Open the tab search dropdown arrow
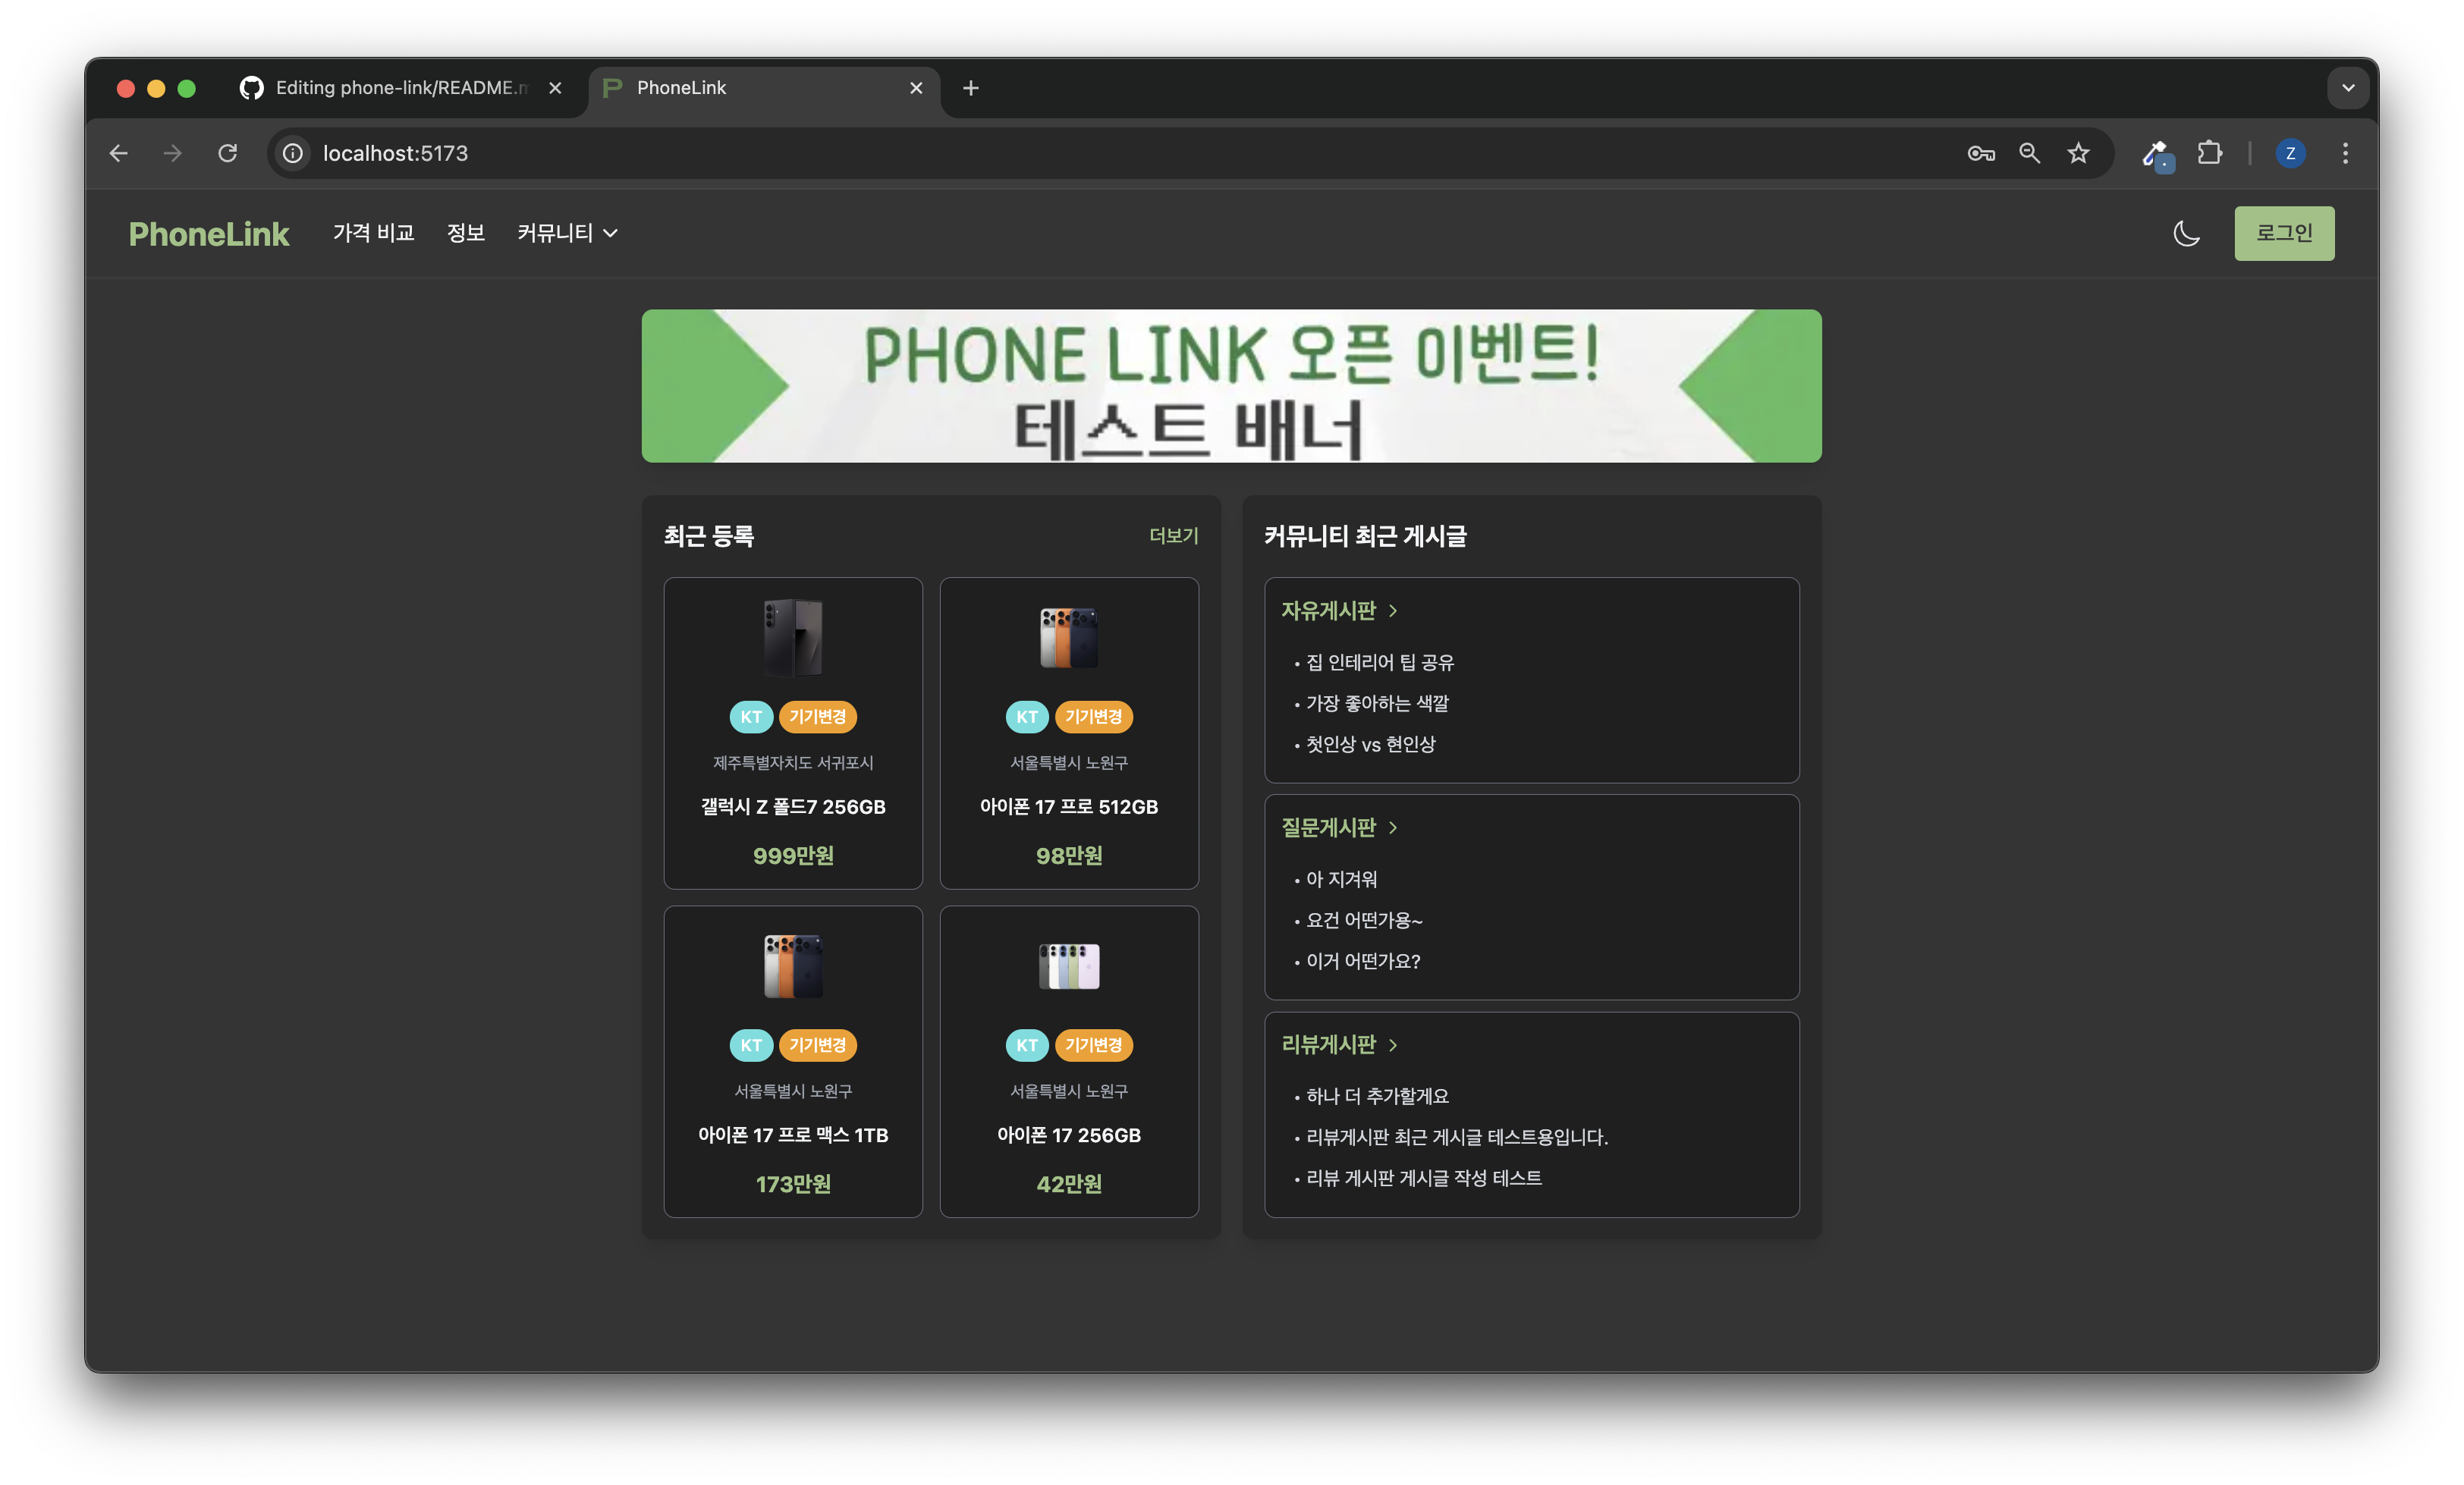Screen dimensions: 2464x1485 [x=2348, y=88]
